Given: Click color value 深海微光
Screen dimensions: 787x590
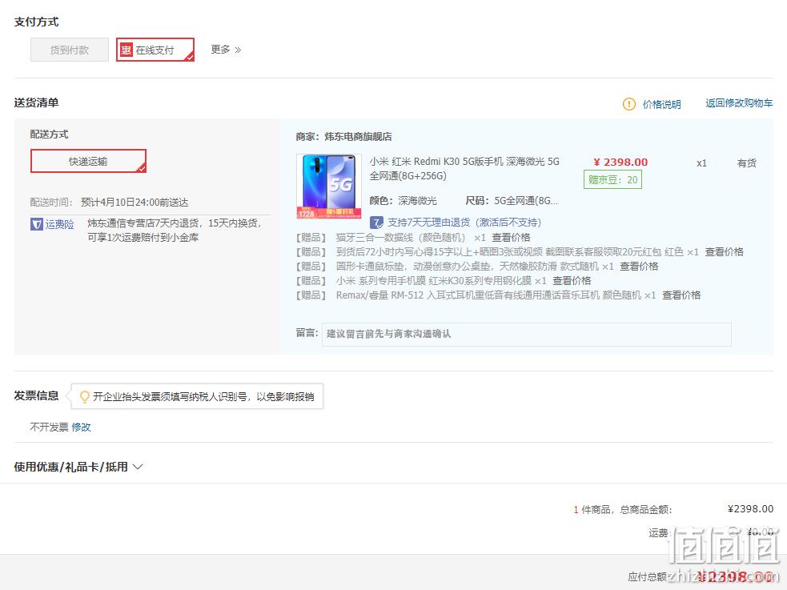Looking at the screenshot, I should (x=418, y=201).
